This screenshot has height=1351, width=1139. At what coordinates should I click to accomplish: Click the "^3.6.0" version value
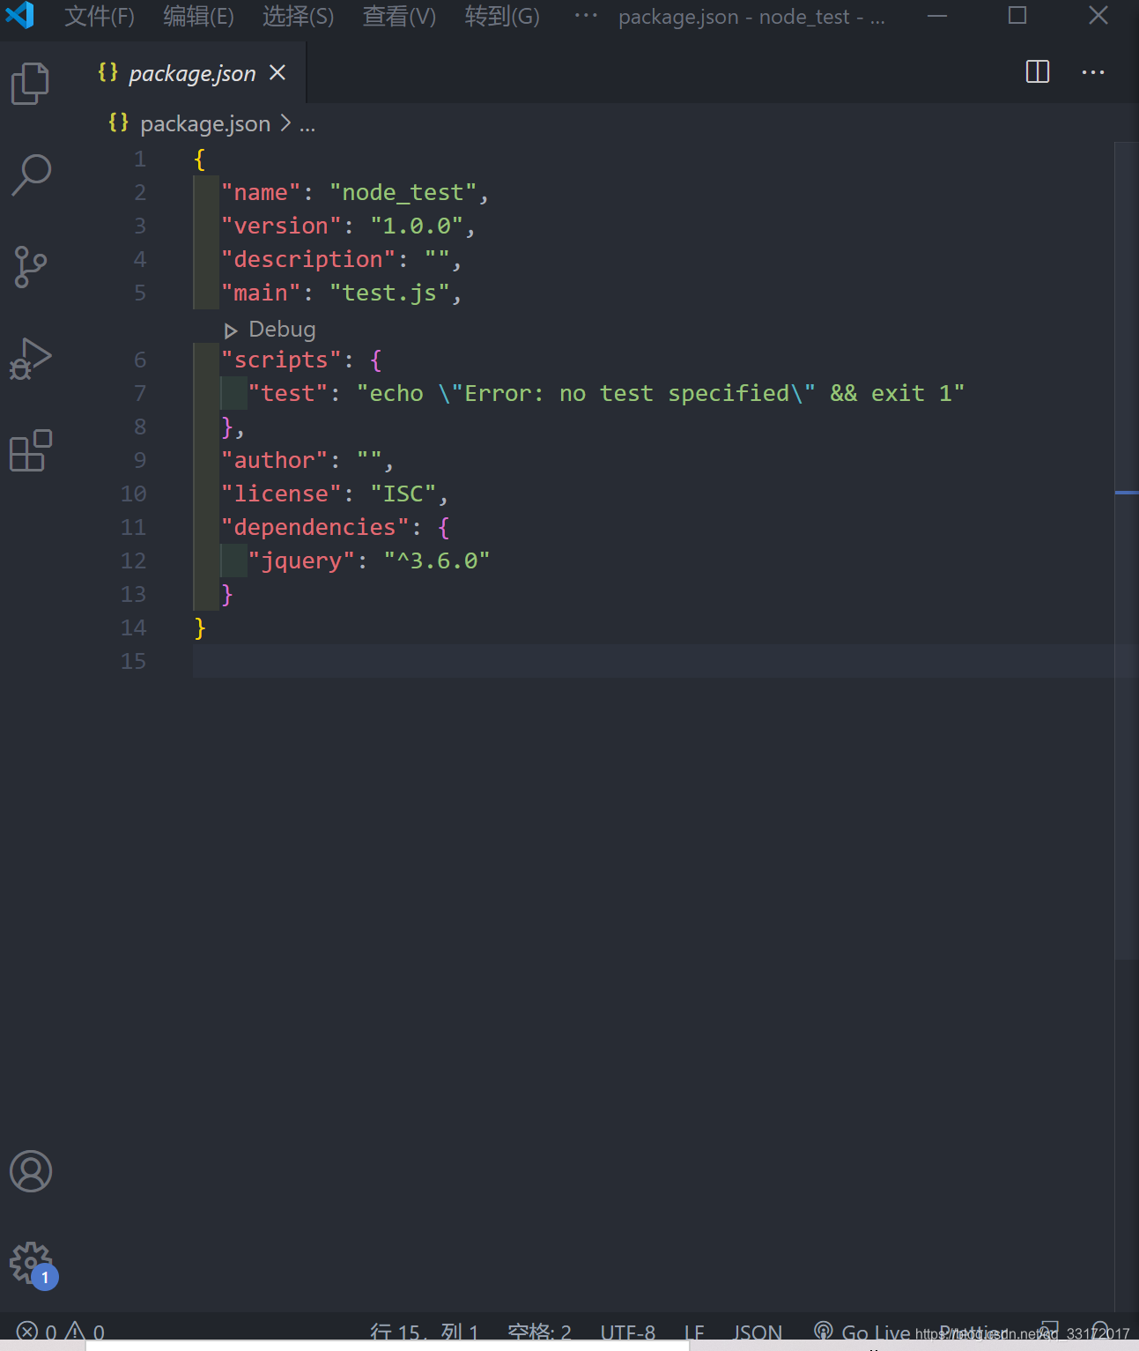click(x=437, y=560)
